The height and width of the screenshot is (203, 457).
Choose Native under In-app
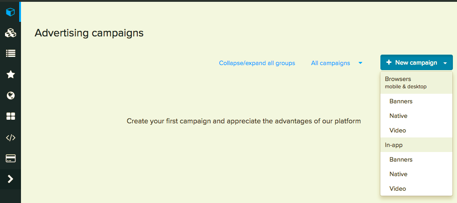[398, 174]
